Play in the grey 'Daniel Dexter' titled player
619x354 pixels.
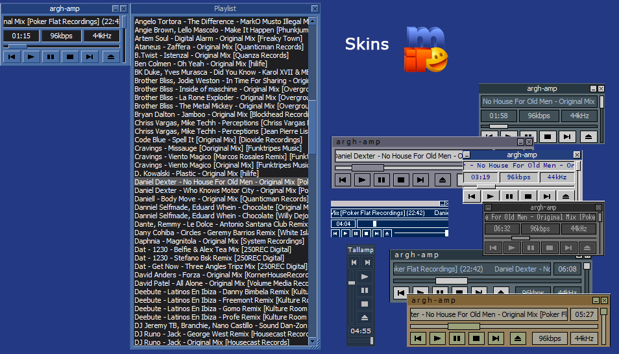[361, 180]
